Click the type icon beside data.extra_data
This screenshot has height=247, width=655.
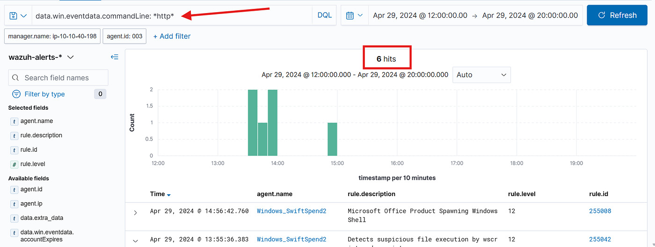(14, 218)
